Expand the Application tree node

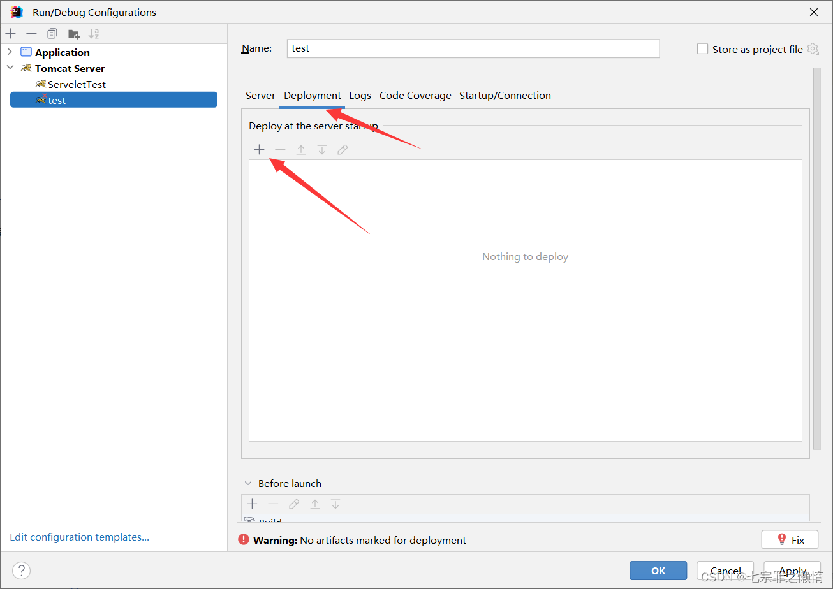(x=10, y=52)
